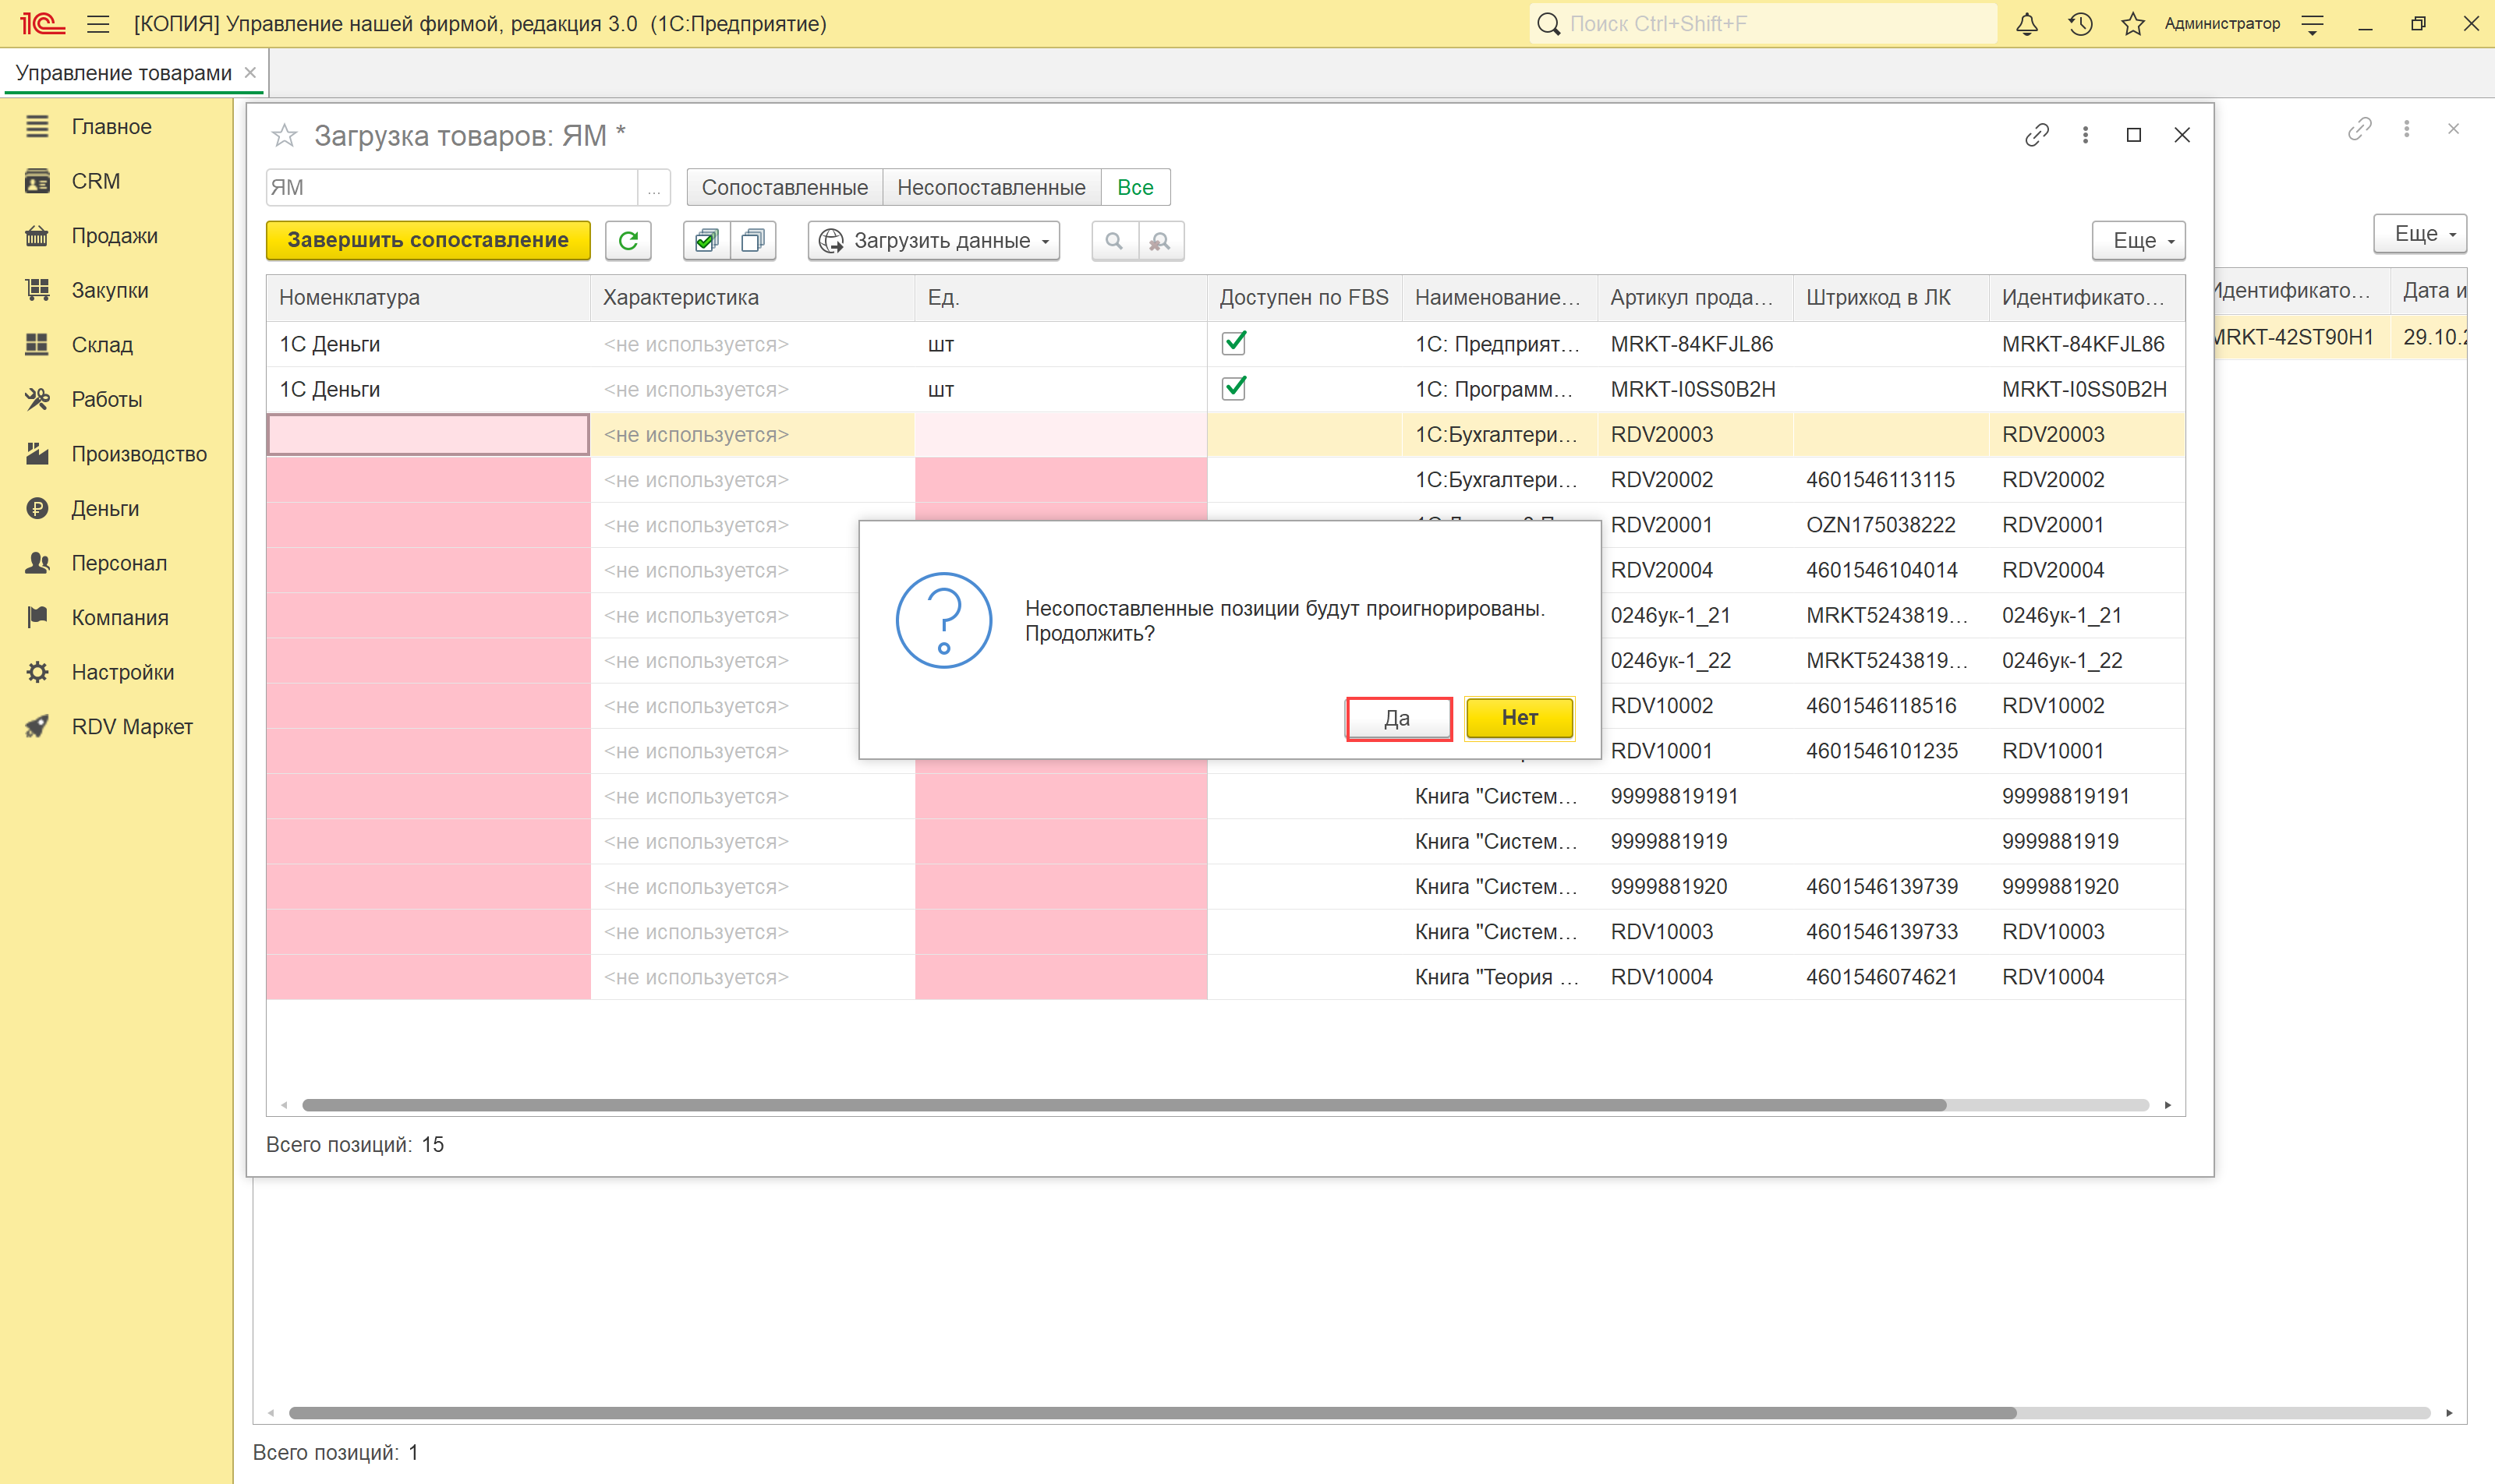
Task: Click the uncheck-all rows icon
Action: coord(753,241)
